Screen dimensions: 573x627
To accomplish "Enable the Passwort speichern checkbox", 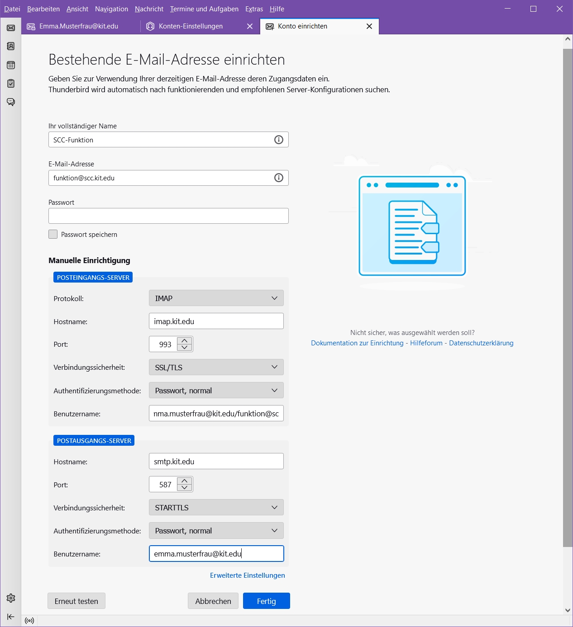I will pos(53,234).
